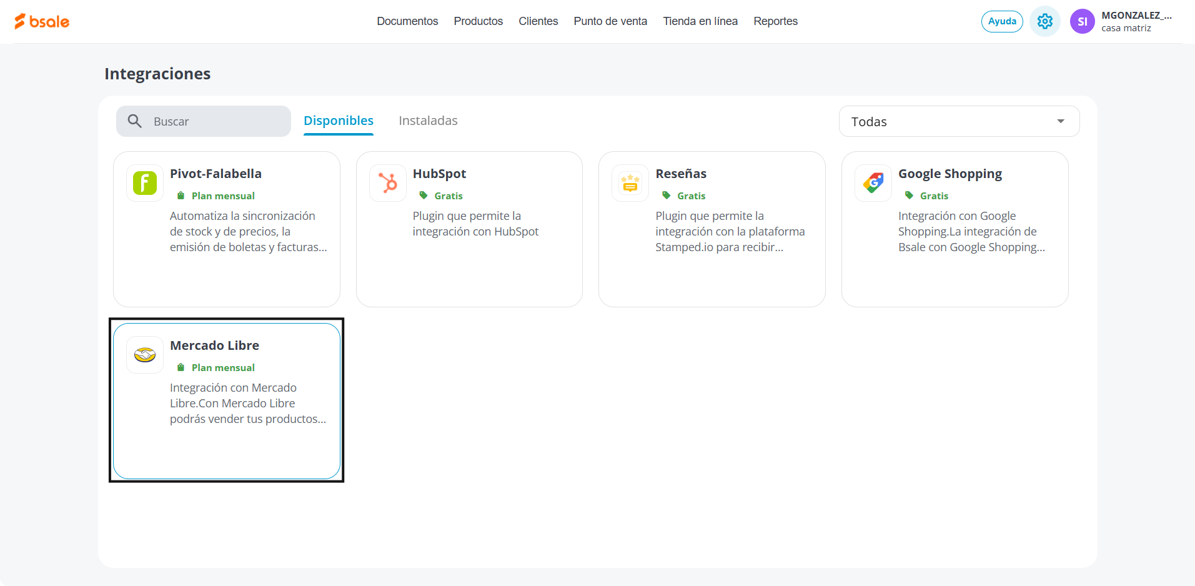Click Mercado Libre 'Plan mensual' label
This screenshot has height=586, width=1195.
[x=223, y=367]
